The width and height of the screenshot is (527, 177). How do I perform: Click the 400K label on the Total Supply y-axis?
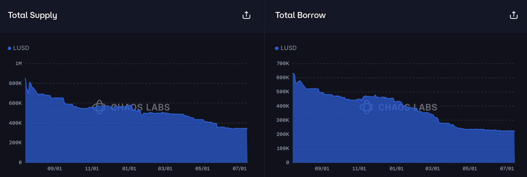pos(15,123)
